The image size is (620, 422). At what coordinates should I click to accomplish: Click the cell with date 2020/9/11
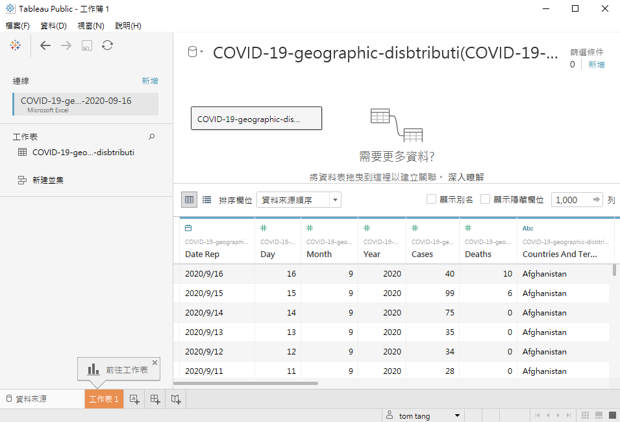pos(217,371)
